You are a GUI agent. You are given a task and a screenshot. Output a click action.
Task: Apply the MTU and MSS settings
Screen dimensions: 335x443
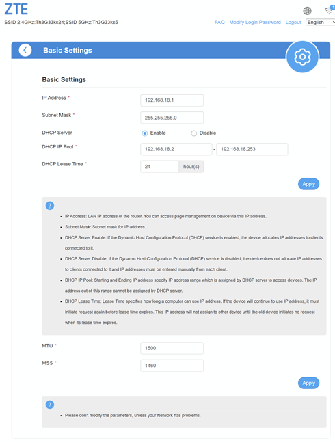point(309,383)
